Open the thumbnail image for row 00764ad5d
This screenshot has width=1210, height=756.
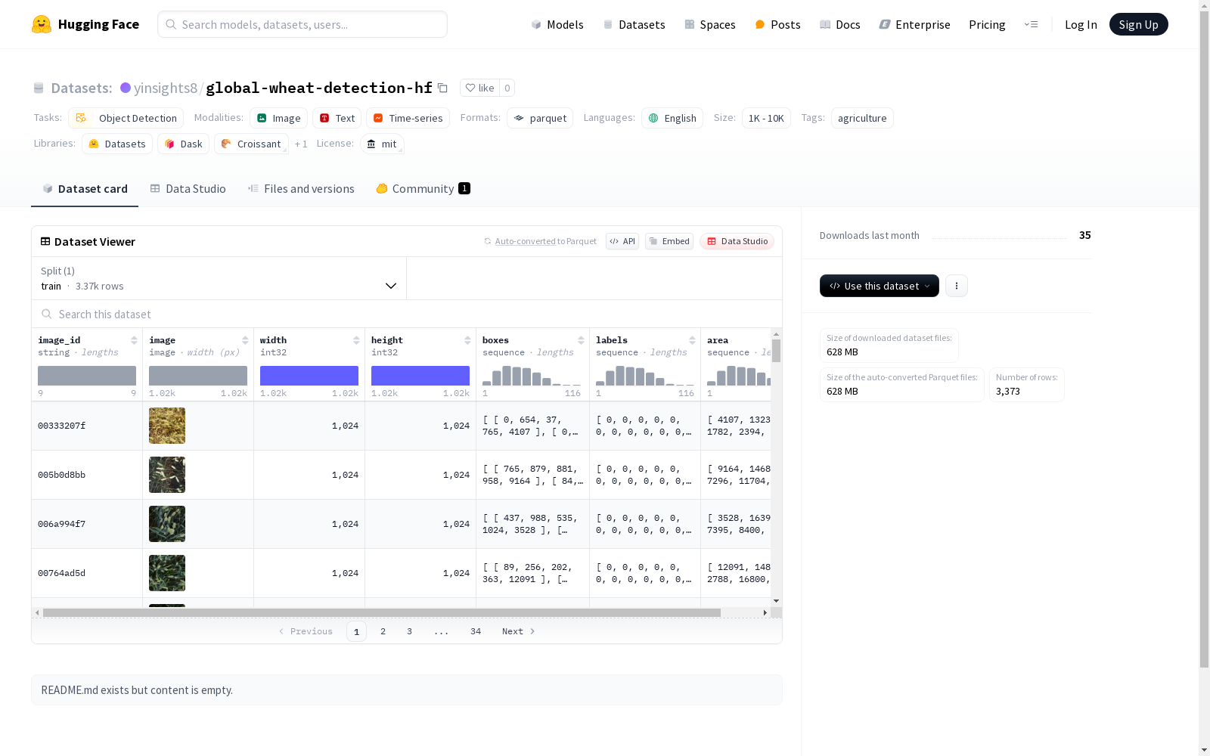167,573
